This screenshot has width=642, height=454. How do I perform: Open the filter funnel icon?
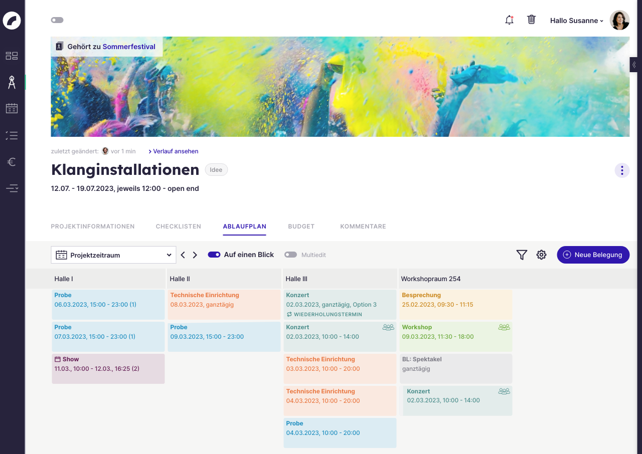pyautogui.click(x=522, y=255)
